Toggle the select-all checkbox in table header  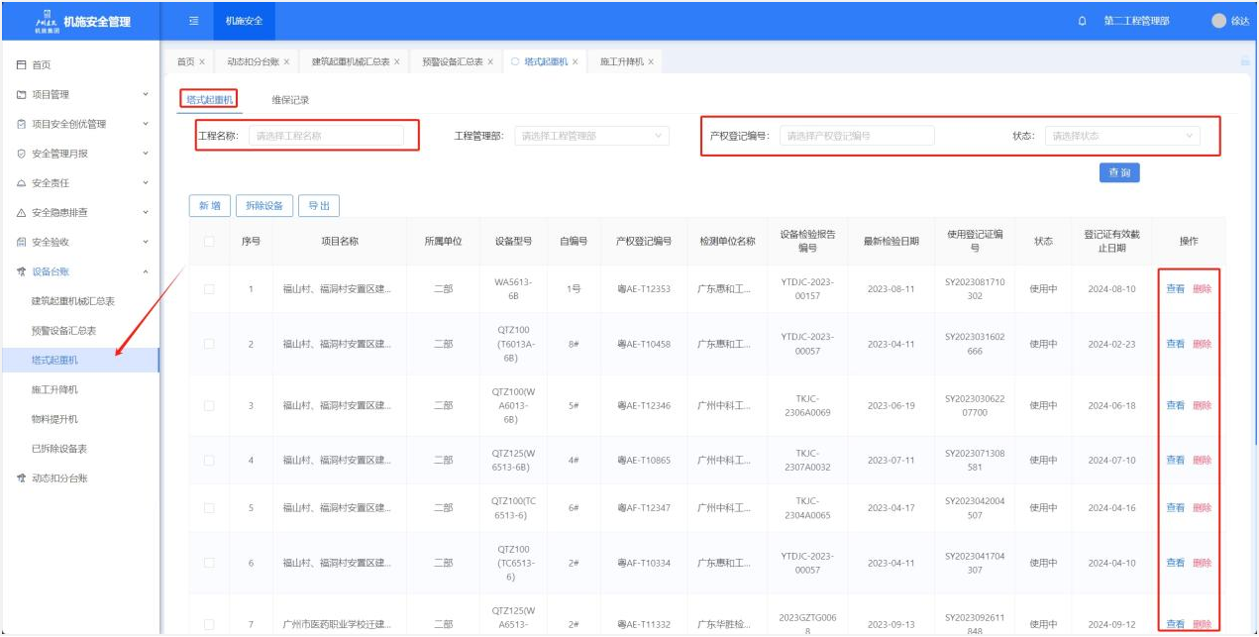click(209, 241)
